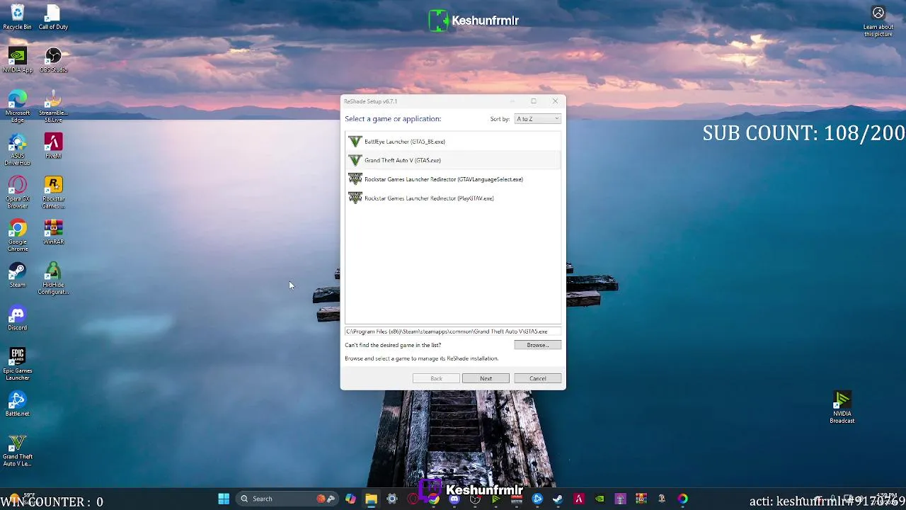Screen dimensions: 906x510
Task: Click Learn about this picture icon
Action: click(x=878, y=21)
